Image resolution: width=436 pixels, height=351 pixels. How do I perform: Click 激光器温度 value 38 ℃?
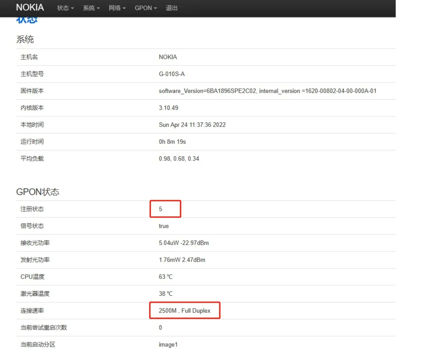coord(166,294)
